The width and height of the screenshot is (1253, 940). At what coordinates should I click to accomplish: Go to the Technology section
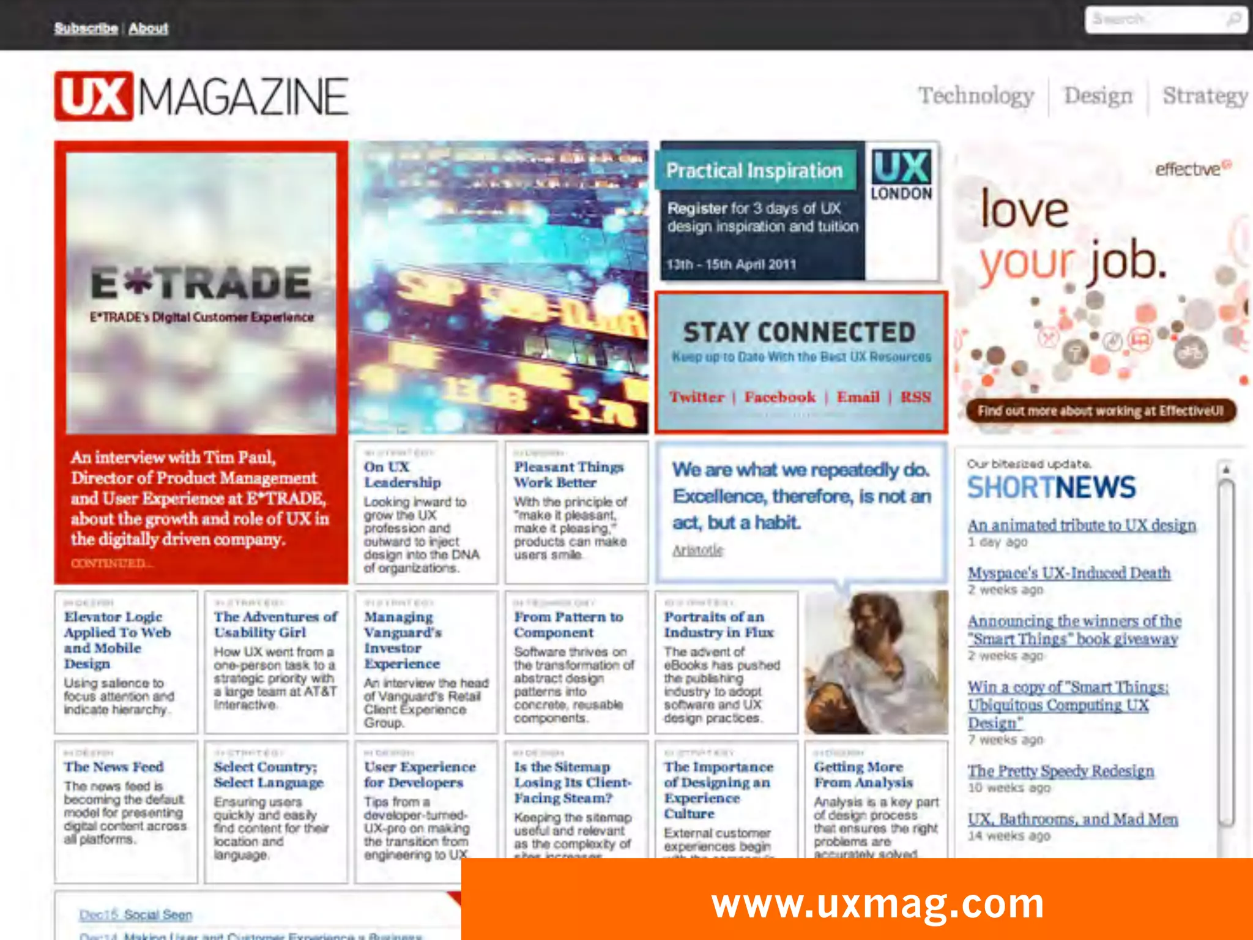pos(976,95)
